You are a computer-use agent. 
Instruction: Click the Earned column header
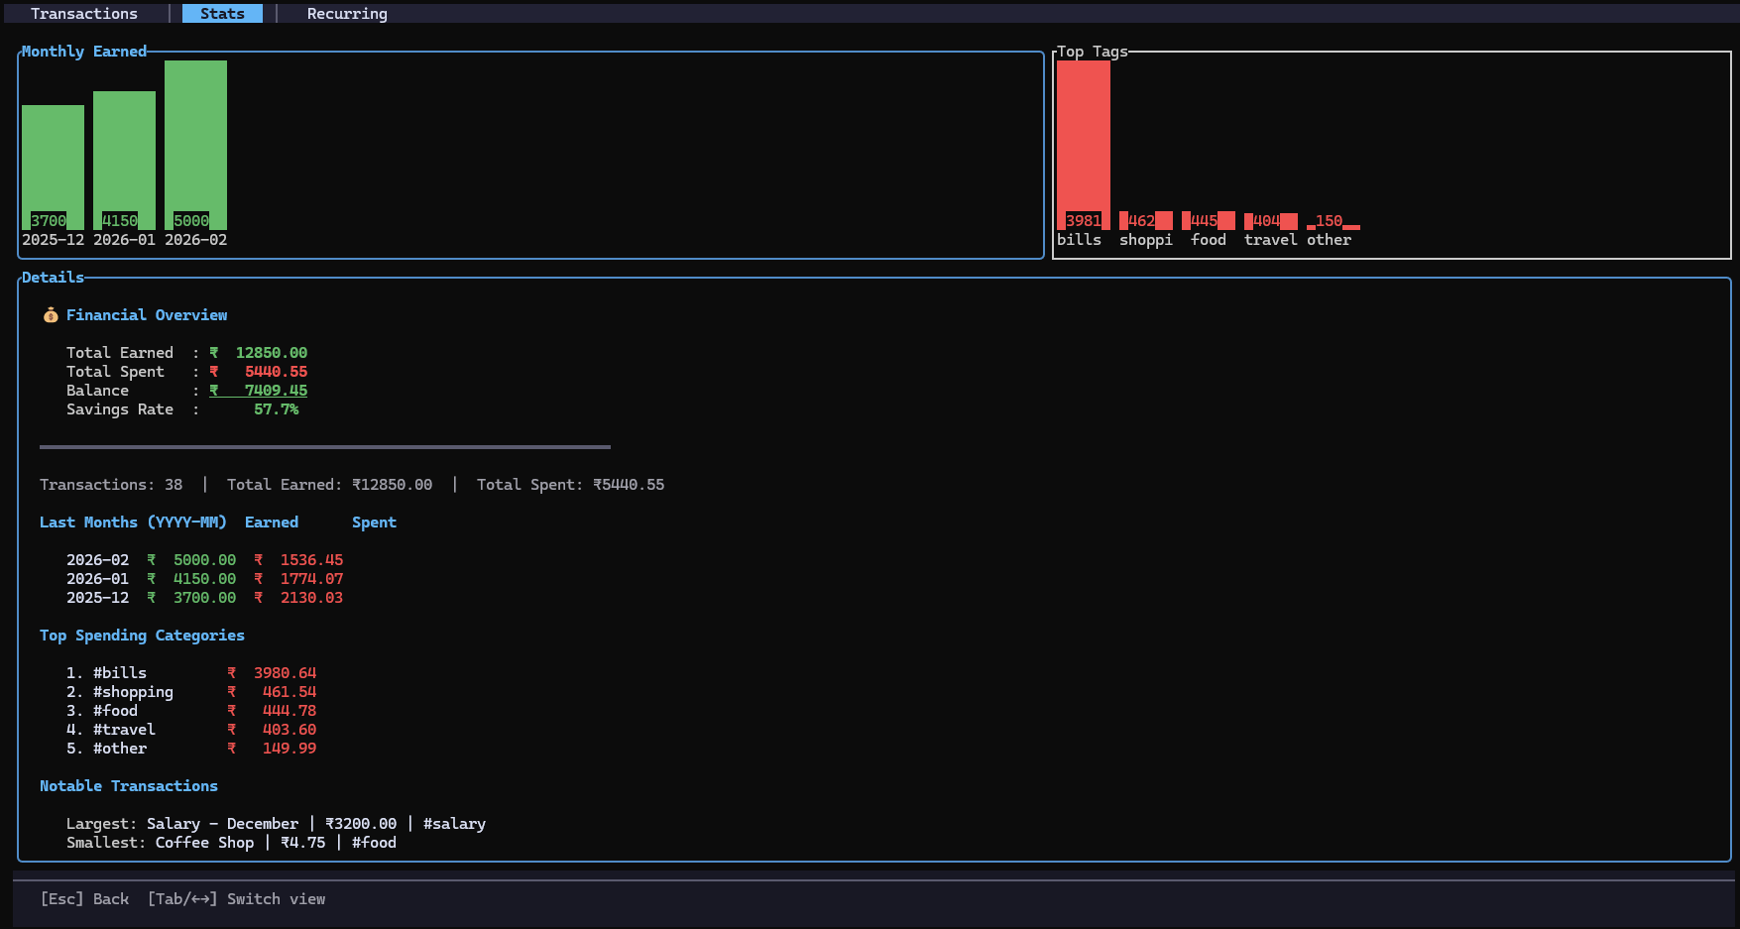272,523
